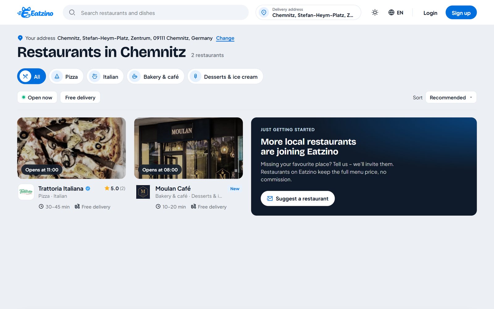
Task: Click the verified badge next to Trattoria Italiana
Action: [x=88, y=188]
